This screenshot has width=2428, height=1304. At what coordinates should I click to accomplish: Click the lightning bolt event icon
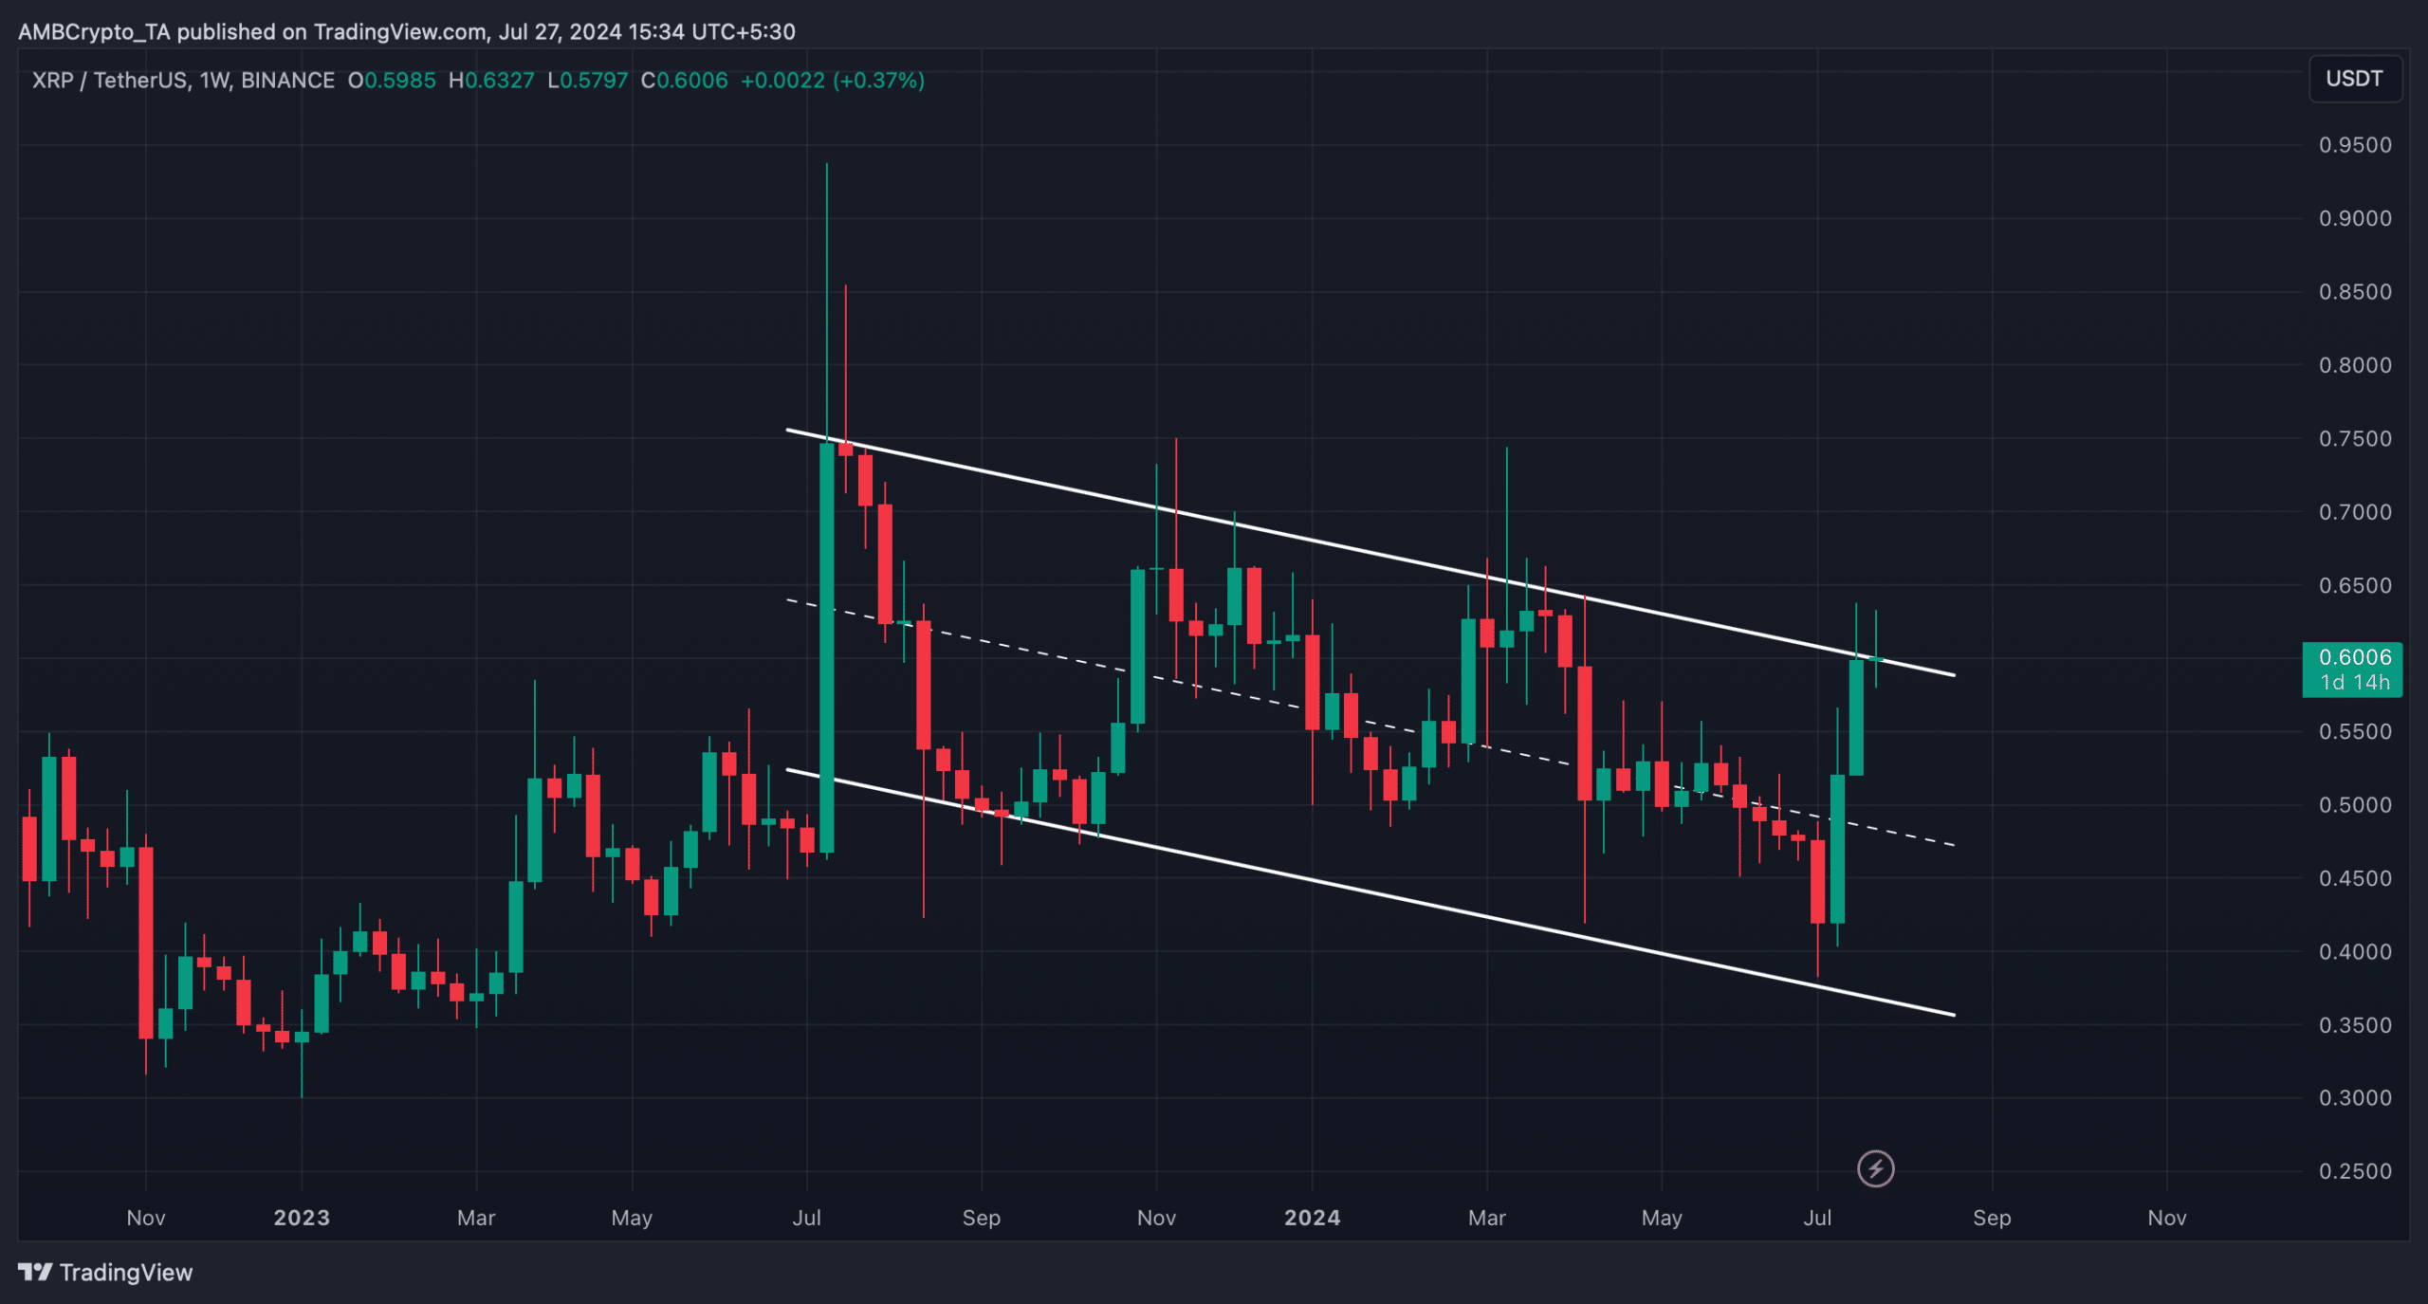(x=1875, y=1168)
